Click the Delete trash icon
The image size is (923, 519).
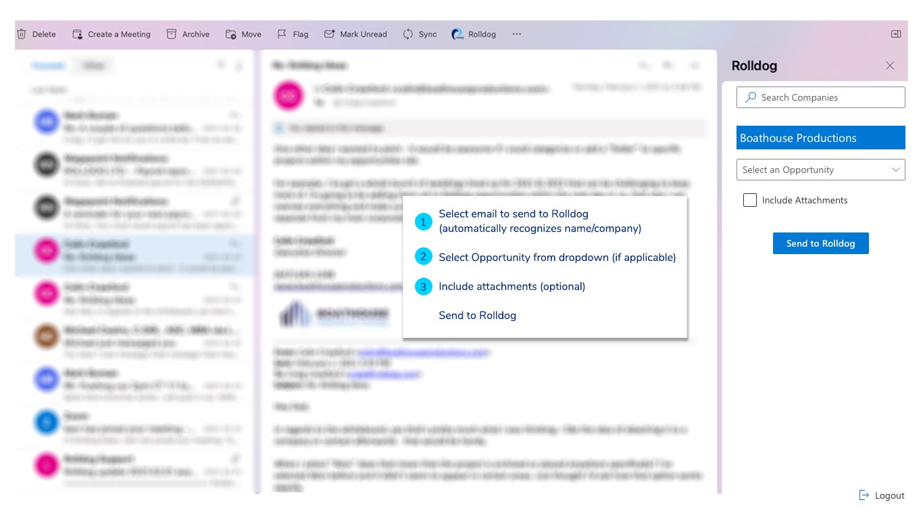pyautogui.click(x=22, y=34)
